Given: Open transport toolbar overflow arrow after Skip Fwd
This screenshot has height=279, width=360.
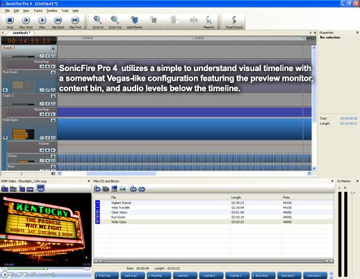Looking at the screenshot, I should [85, 28].
